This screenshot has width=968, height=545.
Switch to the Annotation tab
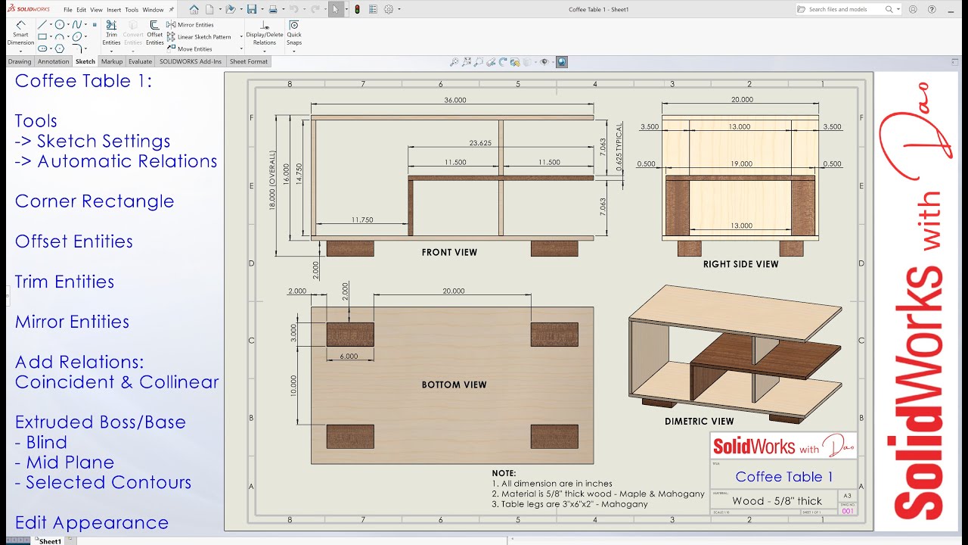pyautogui.click(x=53, y=61)
